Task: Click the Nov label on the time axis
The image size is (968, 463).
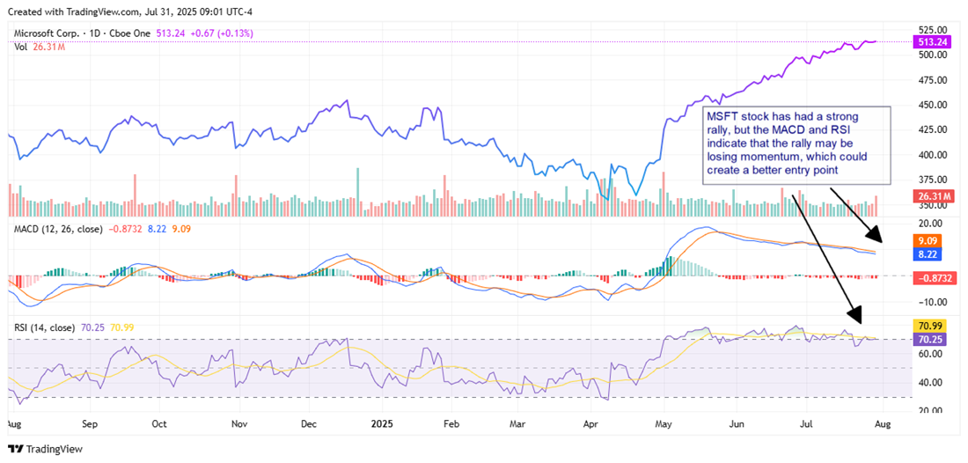Action: (x=236, y=423)
